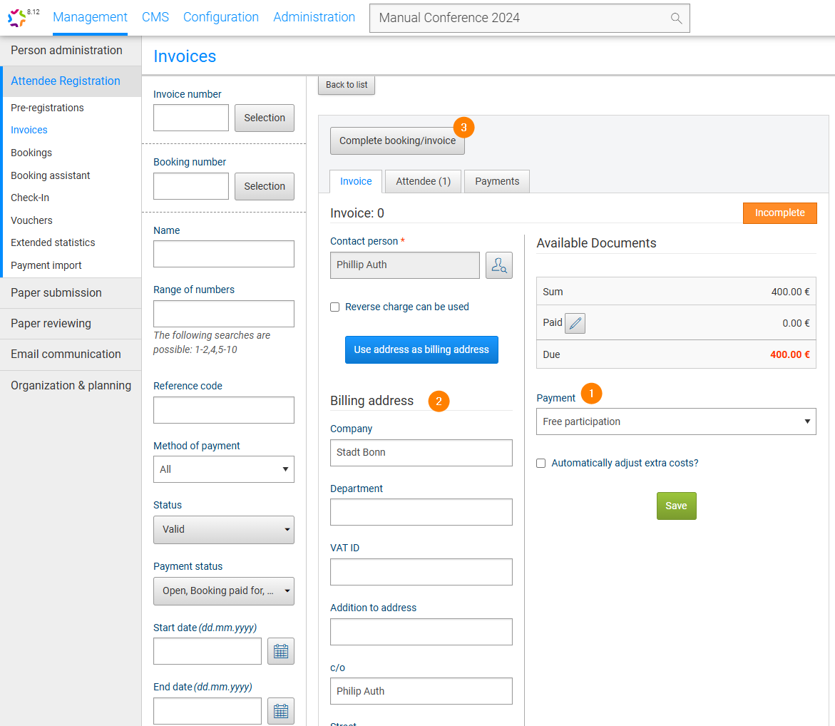The height and width of the screenshot is (726, 835).
Task: Switch to the Attendee (1) tab
Action: coord(423,181)
